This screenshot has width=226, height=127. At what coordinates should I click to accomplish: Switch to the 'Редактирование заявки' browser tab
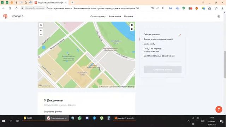pyautogui.click(x=50, y=2)
